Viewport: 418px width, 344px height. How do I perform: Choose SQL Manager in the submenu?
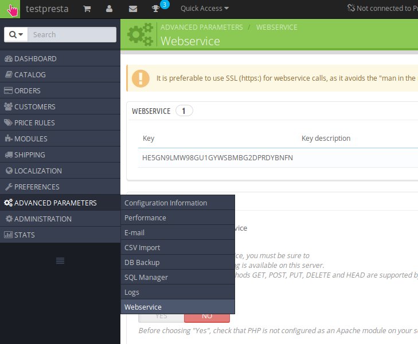(146, 278)
